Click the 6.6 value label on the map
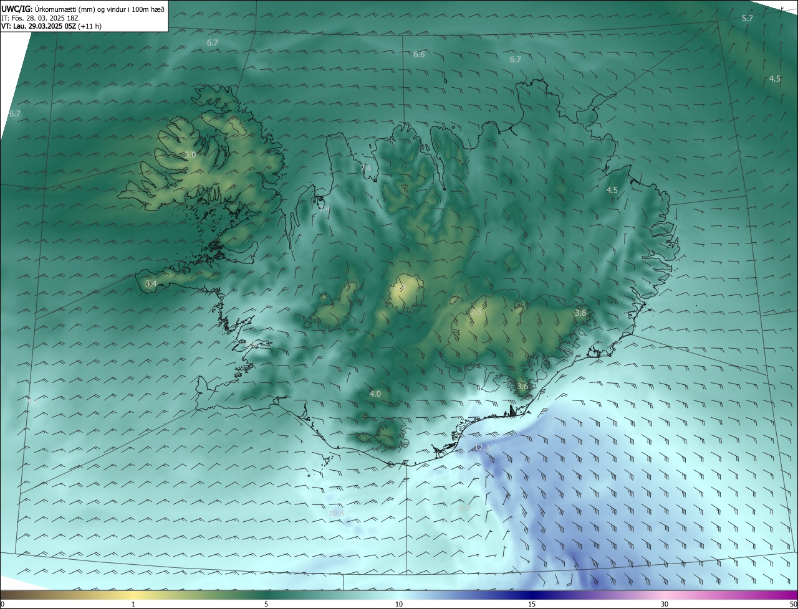This screenshot has height=609, width=798. tap(419, 55)
